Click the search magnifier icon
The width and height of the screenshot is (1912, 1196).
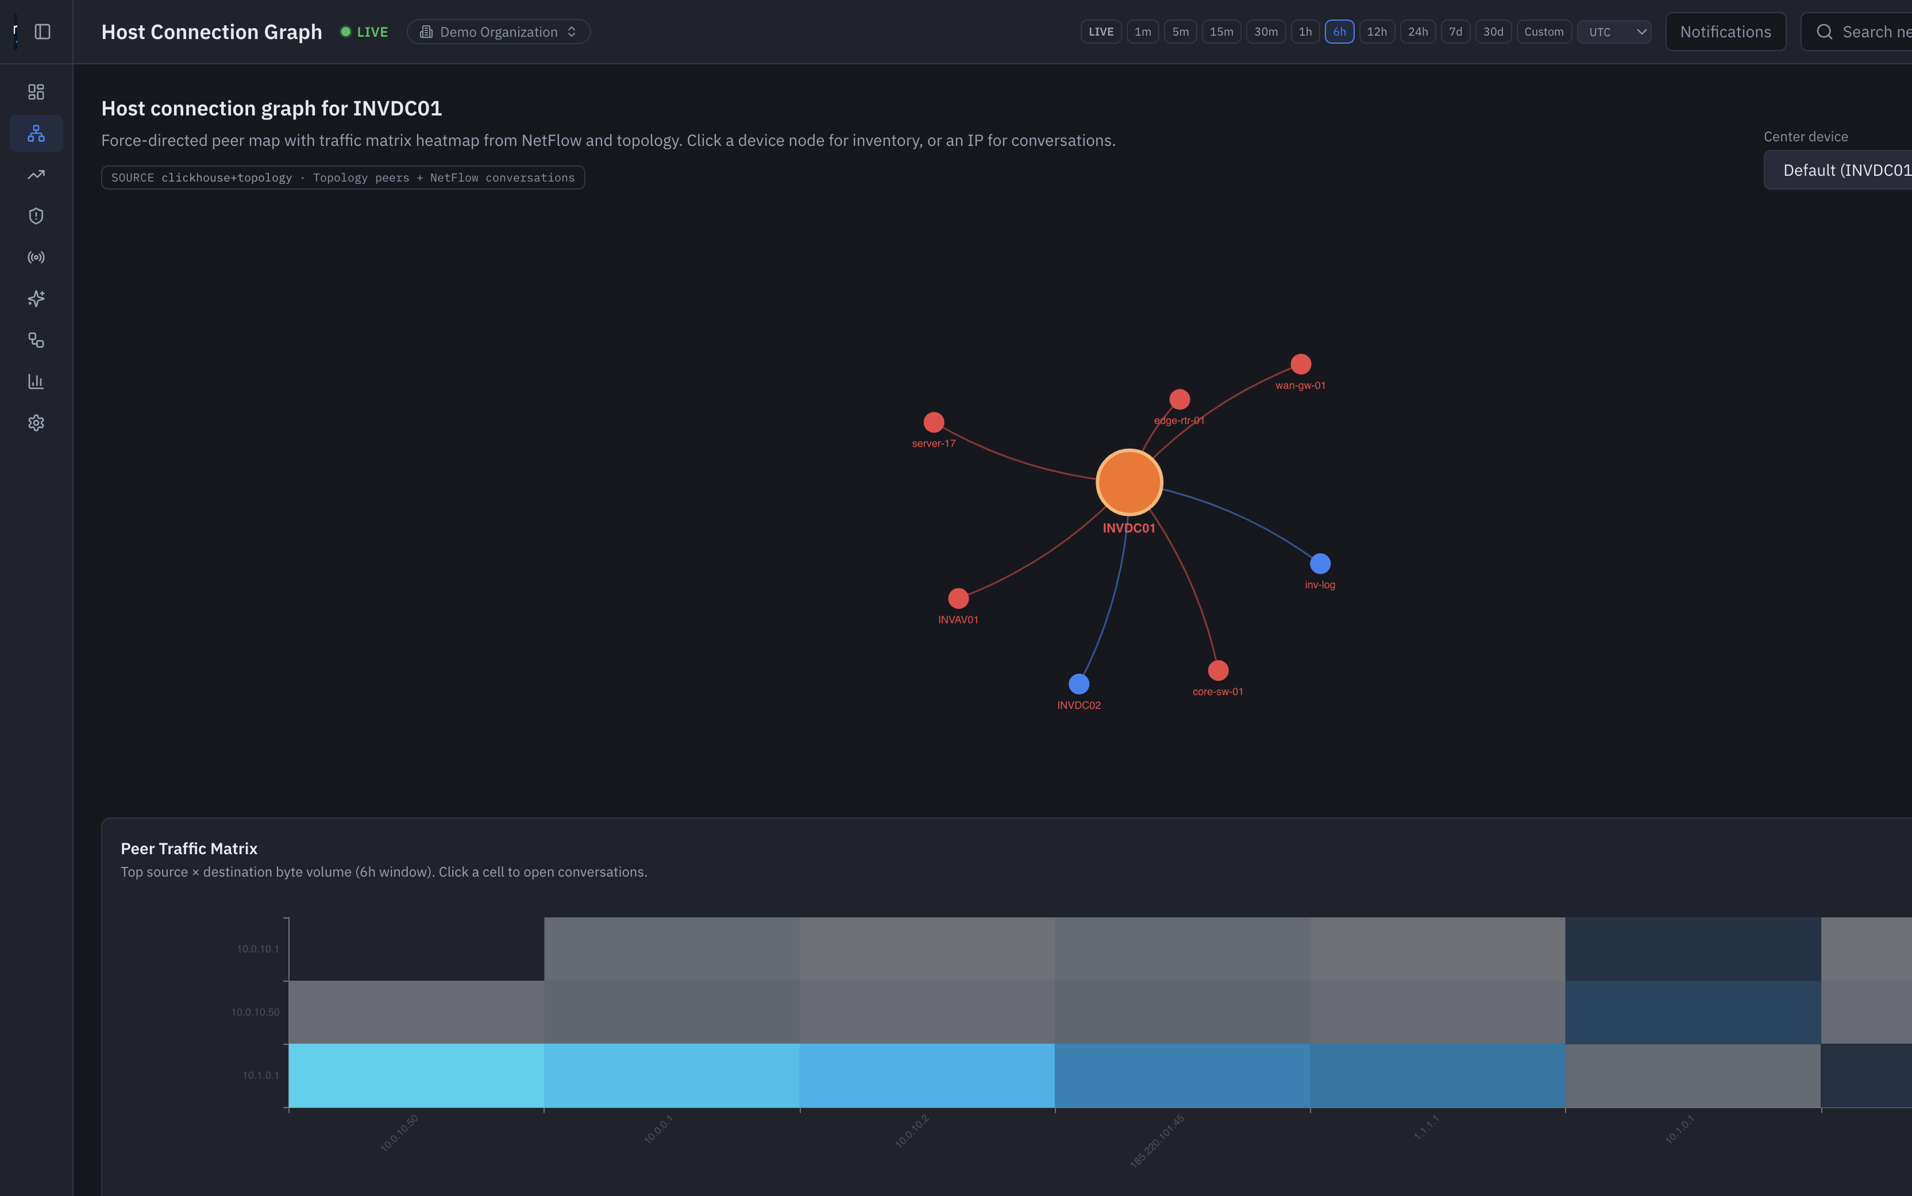click(x=1824, y=32)
